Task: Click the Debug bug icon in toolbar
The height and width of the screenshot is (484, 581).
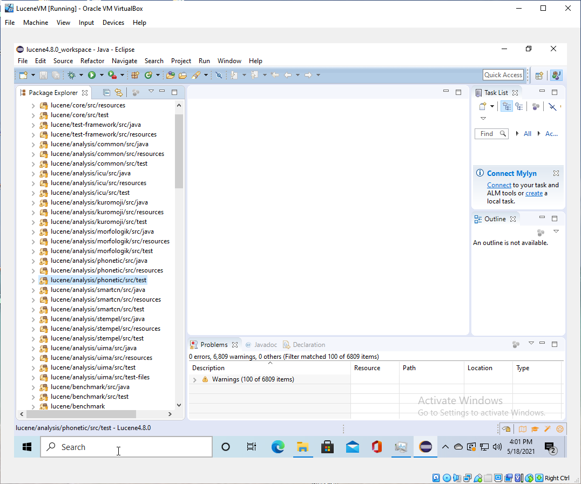Action: (x=71, y=75)
